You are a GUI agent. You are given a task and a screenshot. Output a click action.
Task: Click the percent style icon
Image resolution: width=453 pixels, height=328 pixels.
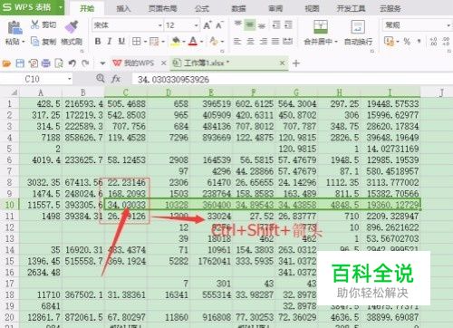click(x=407, y=42)
